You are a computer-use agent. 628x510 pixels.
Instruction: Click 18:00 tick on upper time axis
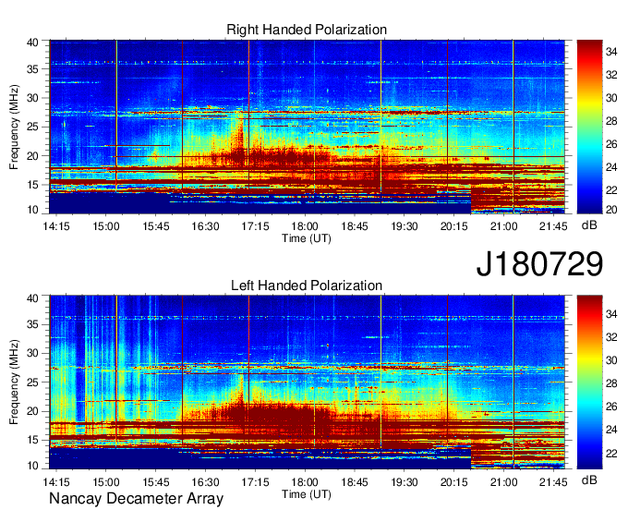point(305,226)
